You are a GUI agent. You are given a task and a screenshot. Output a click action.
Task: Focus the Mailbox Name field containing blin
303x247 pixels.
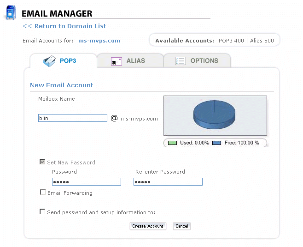[x=73, y=118]
